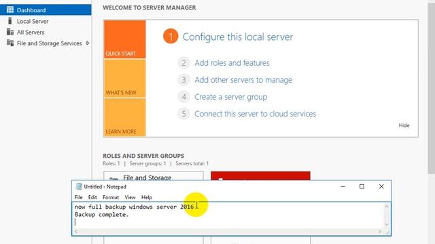Open the LEARN MORE tile

(125, 117)
